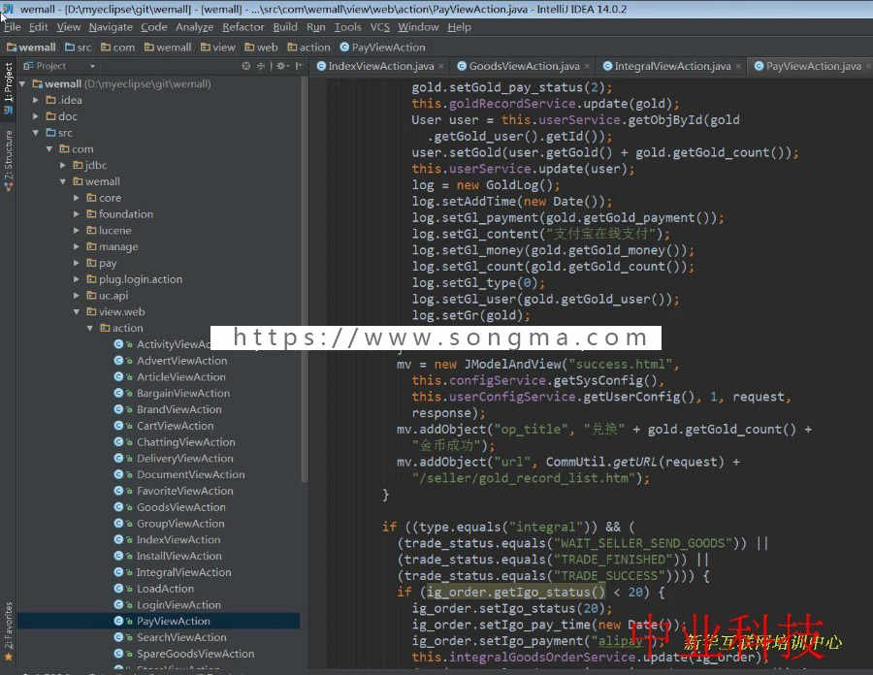Switch to the PayViewAction.java tab
The image size is (873, 675).
click(x=813, y=66)
